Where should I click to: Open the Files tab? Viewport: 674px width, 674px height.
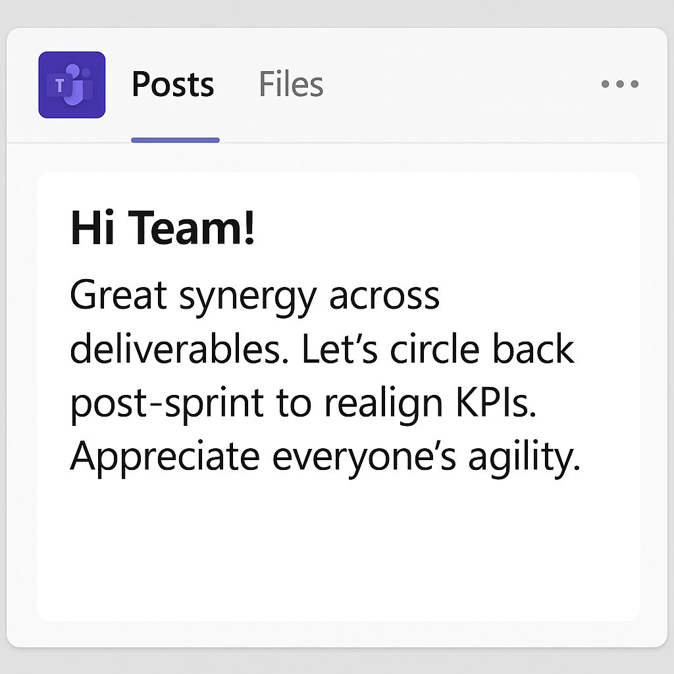(x=291, y=85)
